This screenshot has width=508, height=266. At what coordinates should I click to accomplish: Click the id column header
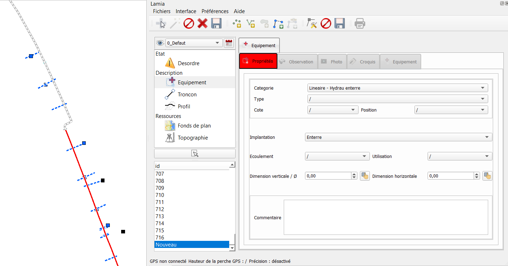click(192, 166)
